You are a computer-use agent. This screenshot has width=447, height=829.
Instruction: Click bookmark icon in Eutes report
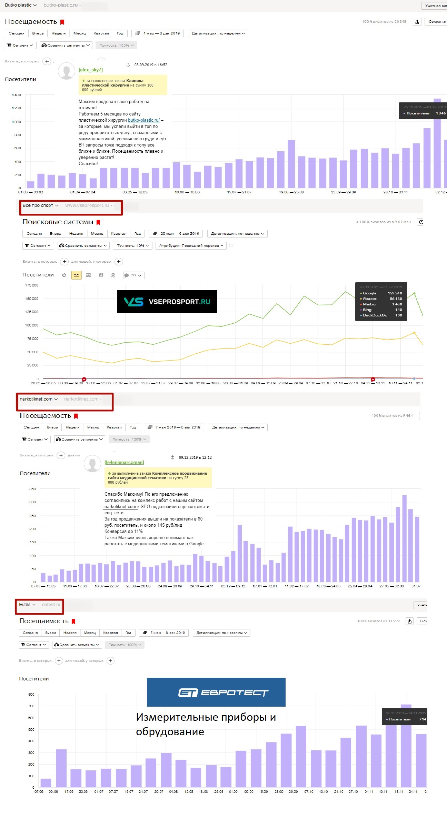click(x=73, y=621)
